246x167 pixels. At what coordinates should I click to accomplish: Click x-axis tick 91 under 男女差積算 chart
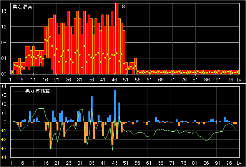point(218,163)
